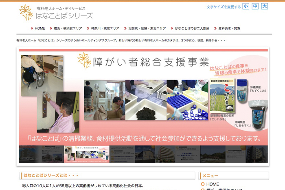
Task: Click paragraph text 総人口の10人に1人が65歳以上
Action: tap(83, 186)
